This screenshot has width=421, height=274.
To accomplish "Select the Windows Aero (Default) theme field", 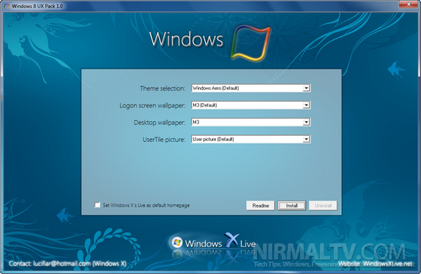I will [x=251, y=88].
